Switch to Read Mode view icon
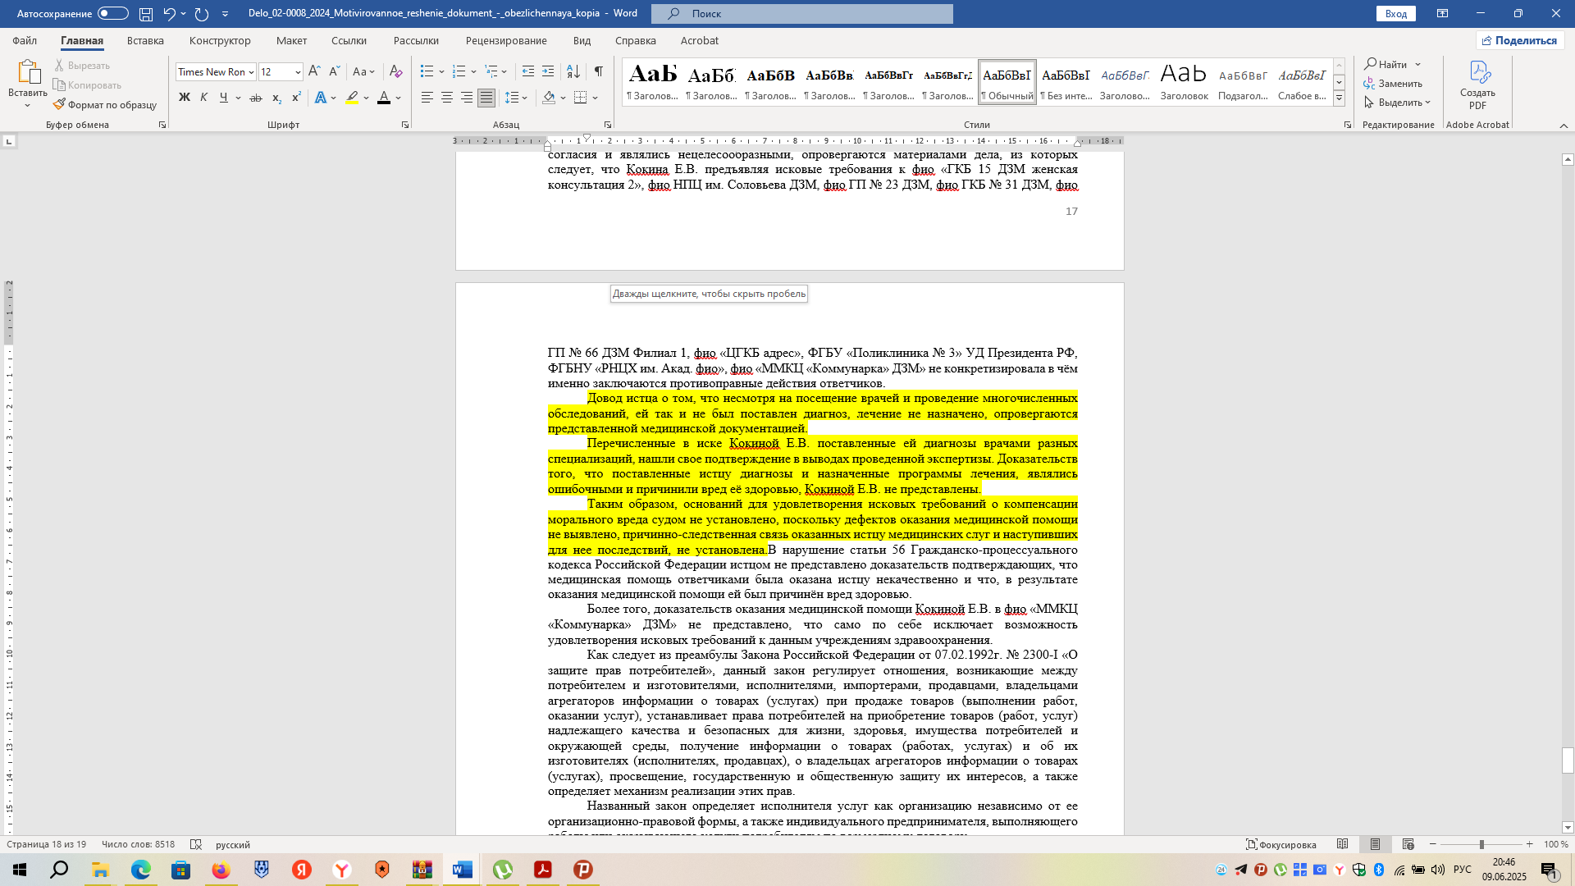The image size is (1575, 886). coord(1343,844)
